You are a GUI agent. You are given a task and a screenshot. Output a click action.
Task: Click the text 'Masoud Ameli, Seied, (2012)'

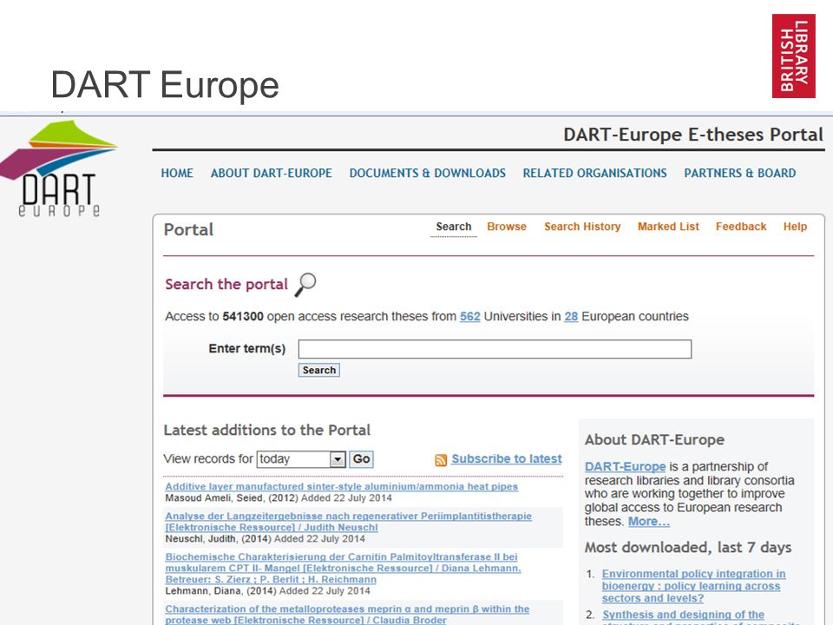[x=231, y=498]
